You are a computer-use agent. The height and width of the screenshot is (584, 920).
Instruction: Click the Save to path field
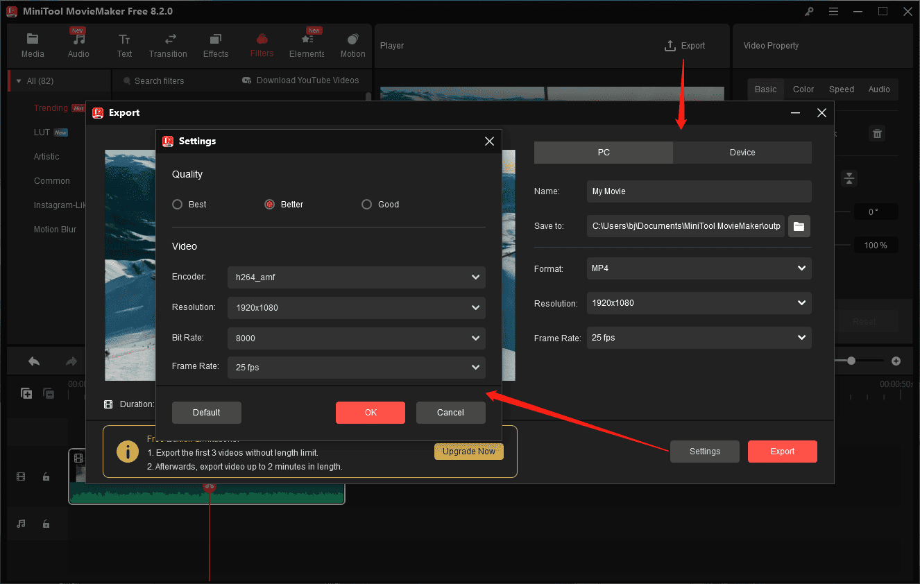click(x=685, y=226)
